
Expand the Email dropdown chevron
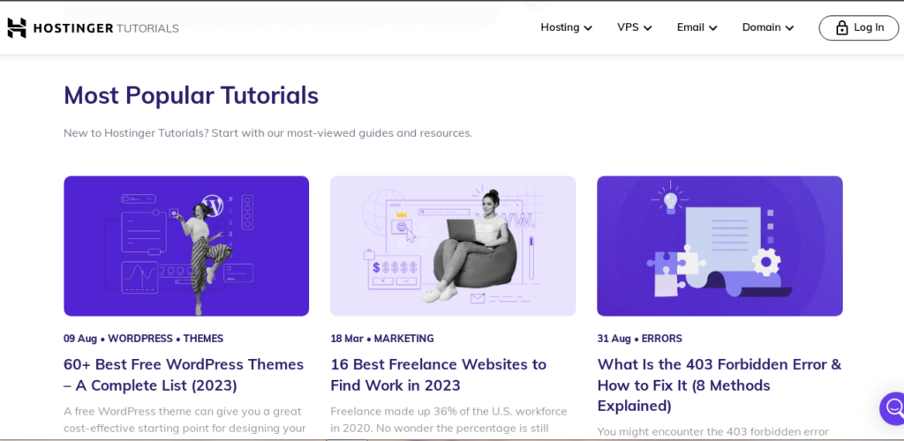(712, 28)
